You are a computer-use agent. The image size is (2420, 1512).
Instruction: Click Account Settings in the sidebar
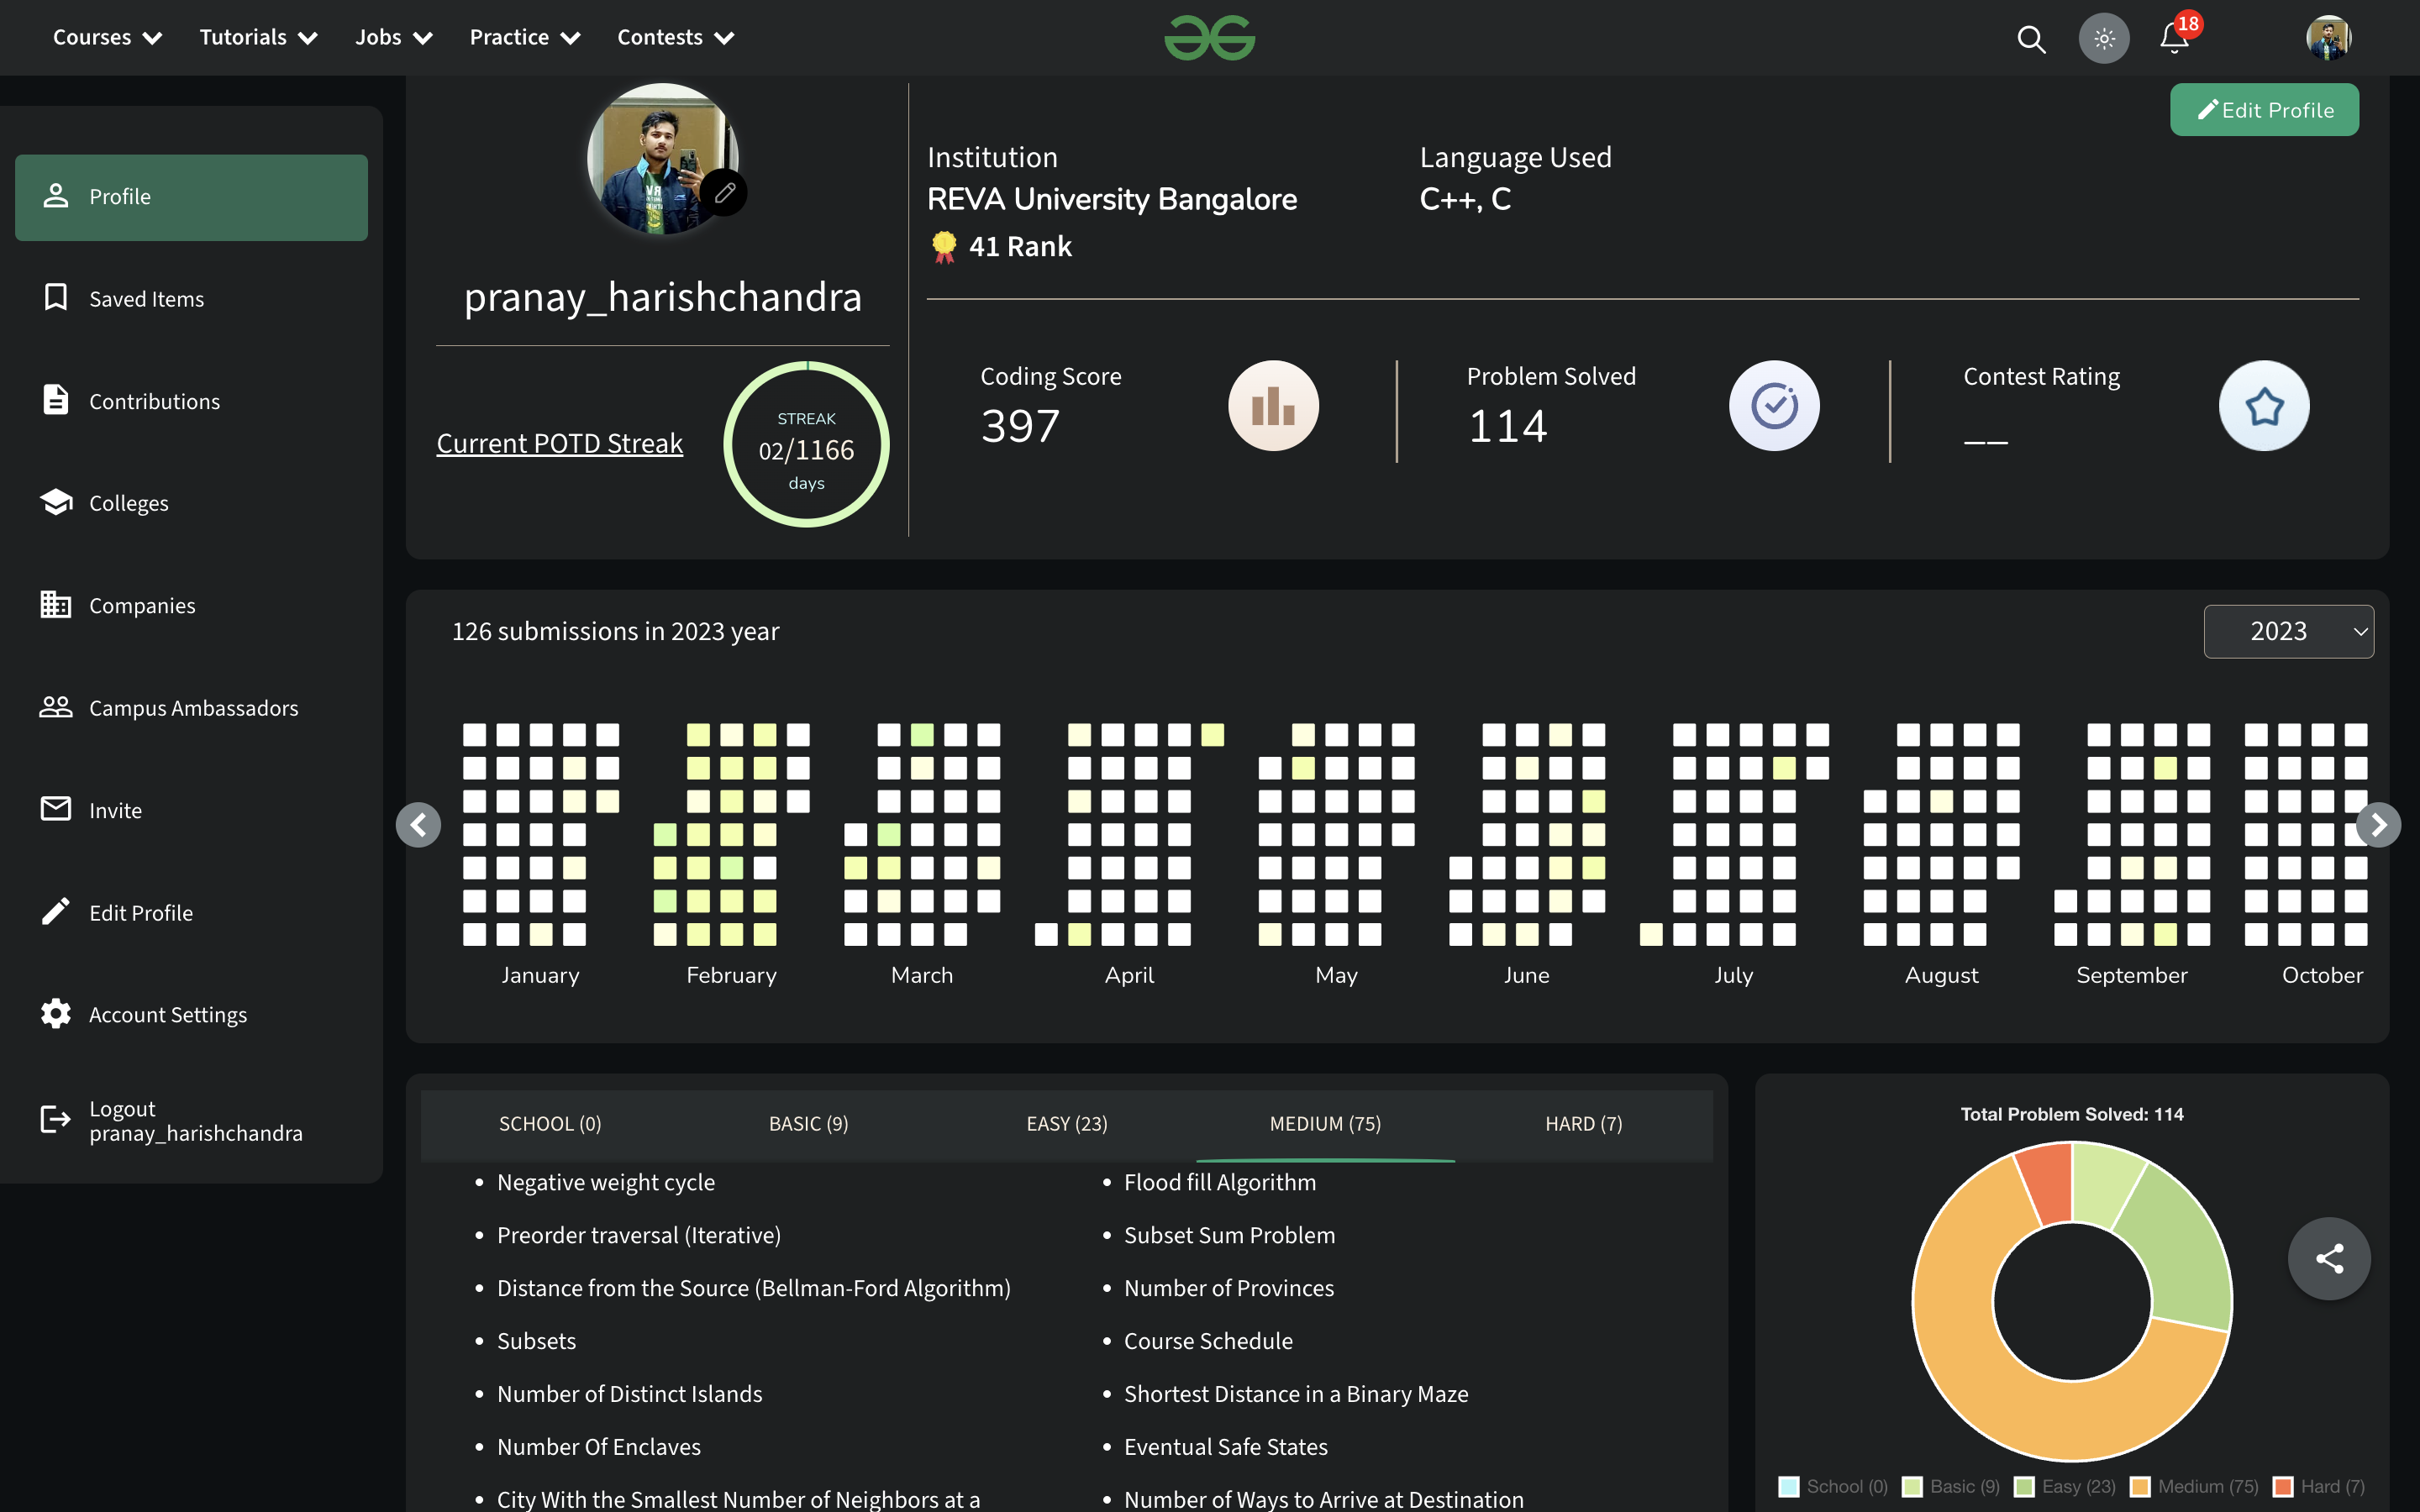pos(191,1014)
